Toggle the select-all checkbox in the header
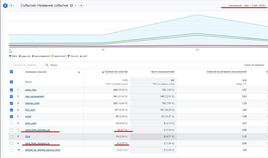 pyautogui.click(x=11, y=72)
